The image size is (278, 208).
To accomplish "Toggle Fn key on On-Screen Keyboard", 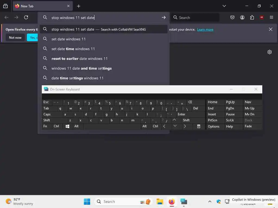I will pos(47,126).
